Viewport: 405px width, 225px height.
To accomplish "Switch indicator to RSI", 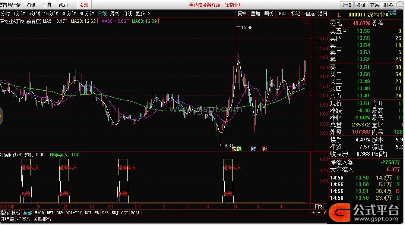I will click(x=88, y=213).
